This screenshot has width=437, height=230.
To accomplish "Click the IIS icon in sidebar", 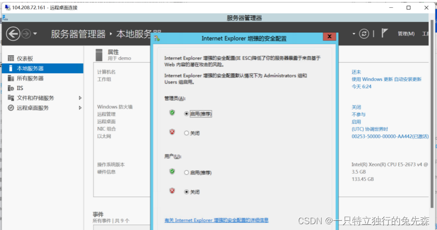I will (11, 88).
